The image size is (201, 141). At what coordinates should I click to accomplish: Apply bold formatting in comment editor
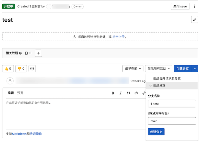pyautogui.click(x=113, y=93)
